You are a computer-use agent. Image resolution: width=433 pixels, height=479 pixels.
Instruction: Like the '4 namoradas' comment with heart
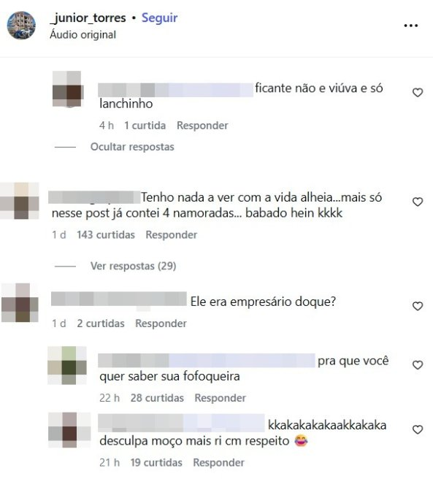tap(418, 202)
